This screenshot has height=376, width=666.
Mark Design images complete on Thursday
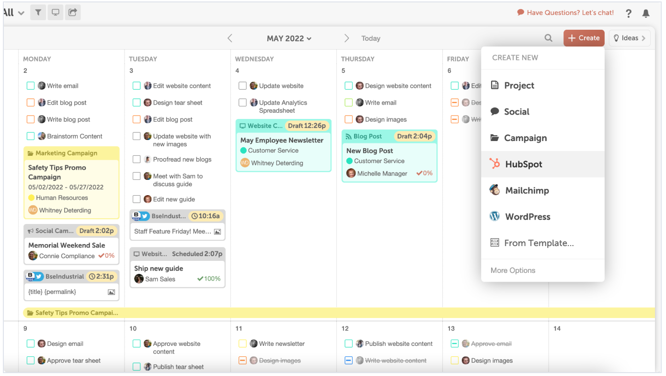pos(349,119)
